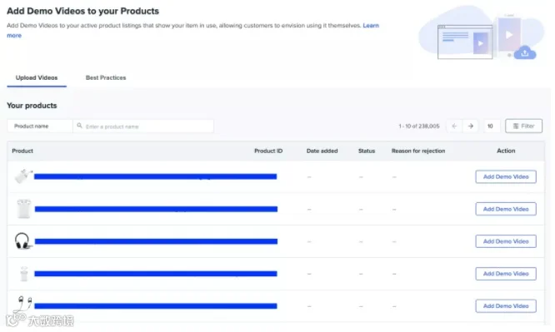Open the wired earphones product thumbnail

(23, 304)
